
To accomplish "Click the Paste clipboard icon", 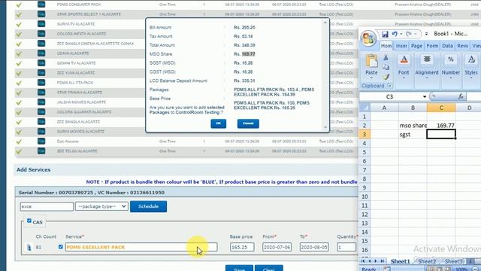I will [371, 61].
